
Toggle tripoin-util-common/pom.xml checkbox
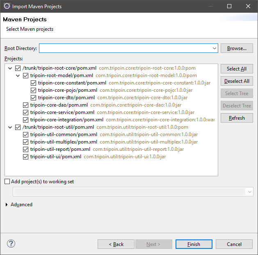point(25,134)
